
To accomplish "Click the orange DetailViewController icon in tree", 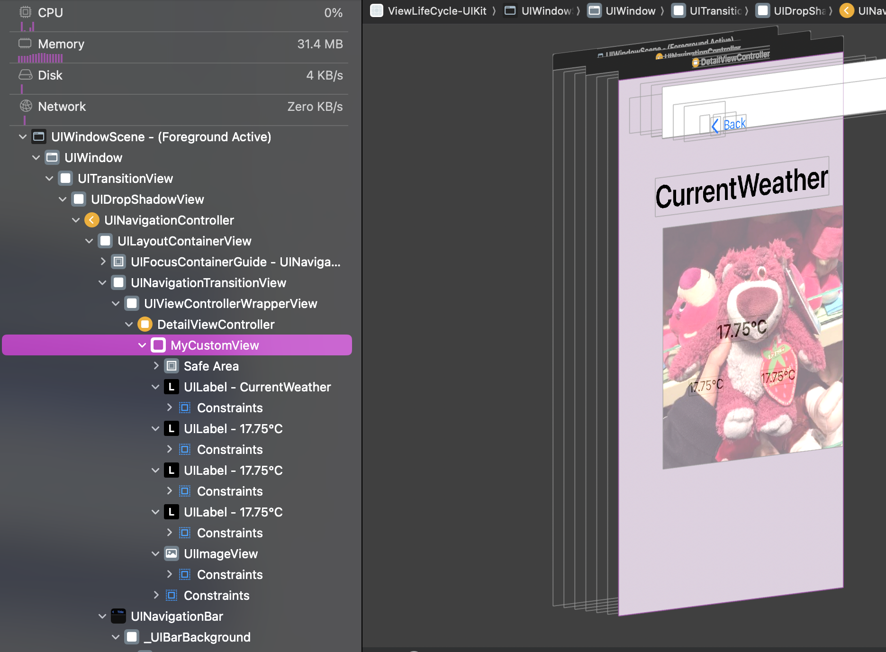I will 145,325.
